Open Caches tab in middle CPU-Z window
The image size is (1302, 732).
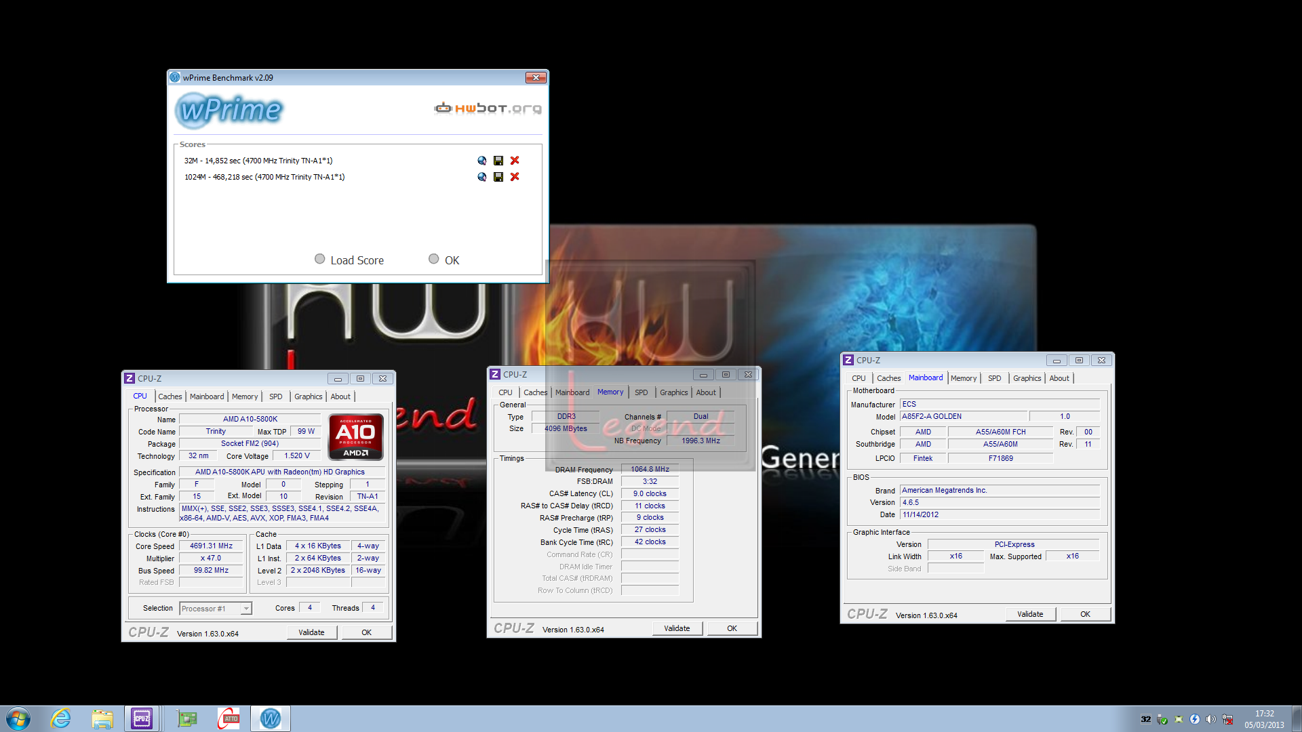point(536,392)
